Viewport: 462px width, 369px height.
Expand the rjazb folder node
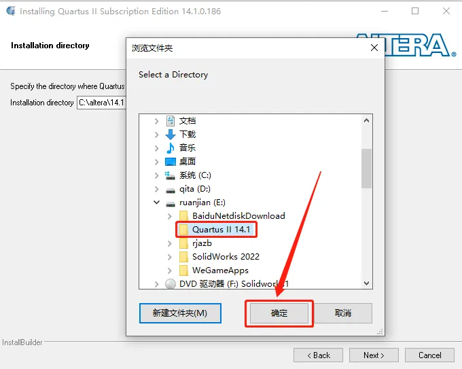pyautogui.click(x=170, y=243)
